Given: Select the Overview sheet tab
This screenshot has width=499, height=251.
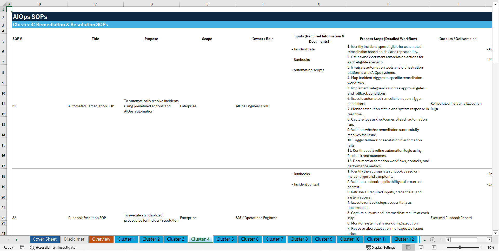Looking at the screenshot, I should pyautogui.click(x=101, y=239).
